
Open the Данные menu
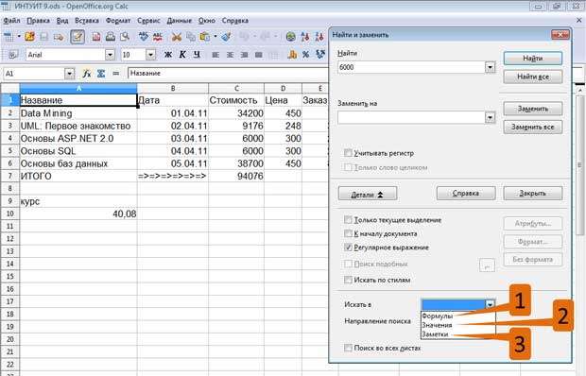pyautogui.click(x=179, y=21)
